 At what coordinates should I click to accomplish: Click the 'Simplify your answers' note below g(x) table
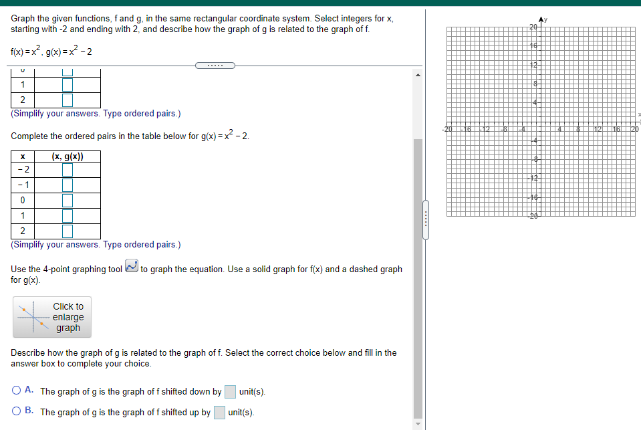click(96, 244)
